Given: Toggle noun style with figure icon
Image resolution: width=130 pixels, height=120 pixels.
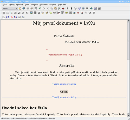Looking at the screenshot, I should [71, 9].
